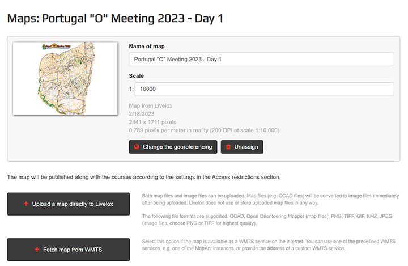
Task: Open the orienteering map thumbnail preview
Action: click(x=65, y=78)
